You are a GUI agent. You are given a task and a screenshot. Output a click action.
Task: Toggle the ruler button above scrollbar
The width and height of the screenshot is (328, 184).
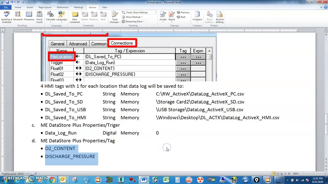coord(326,31)
